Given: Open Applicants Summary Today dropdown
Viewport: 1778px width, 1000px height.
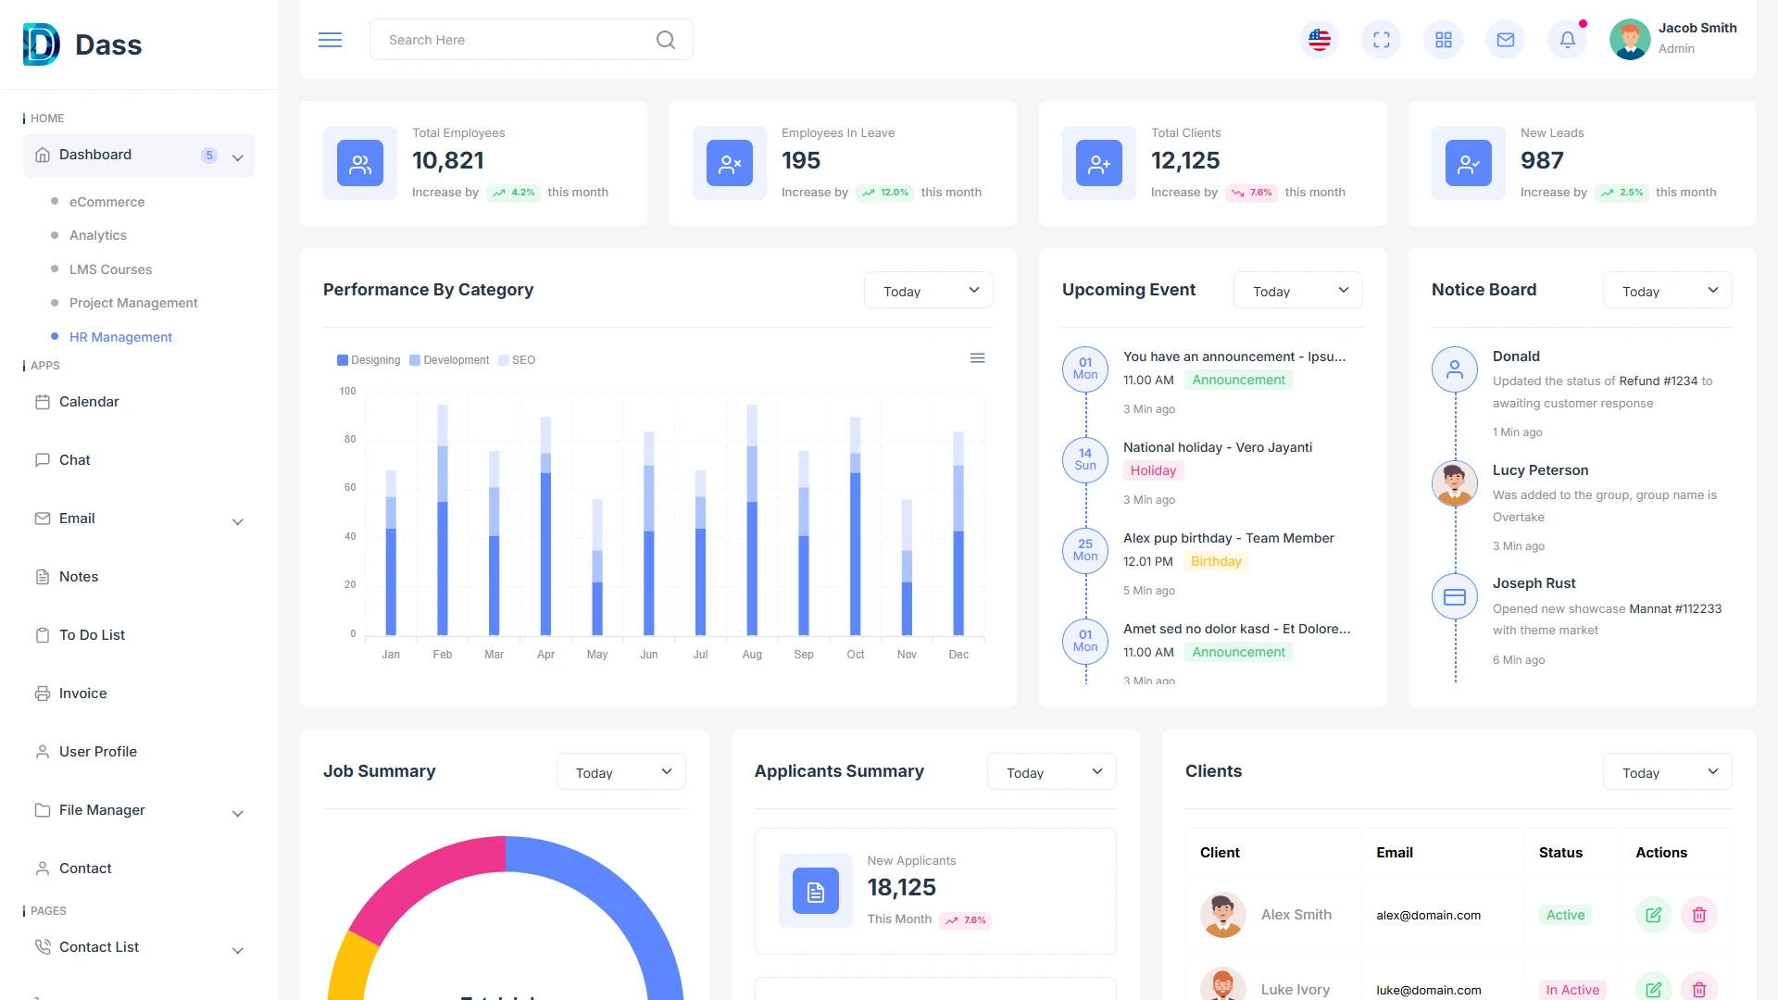Looking at the screenshot, I should click(1051, 772).
